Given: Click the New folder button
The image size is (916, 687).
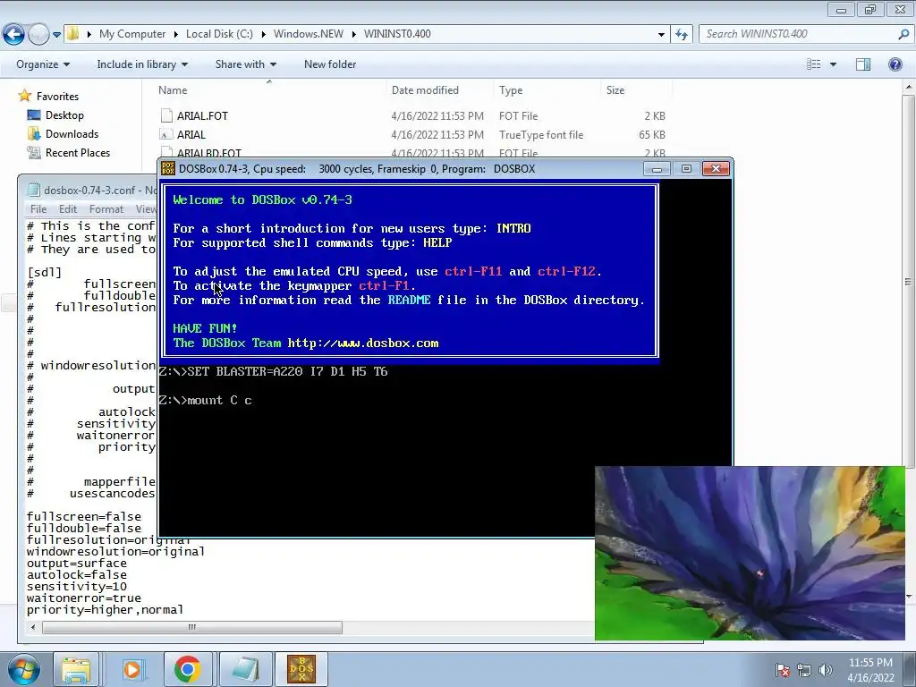Looking at the screenshot, I should click(x=330, y=64).
